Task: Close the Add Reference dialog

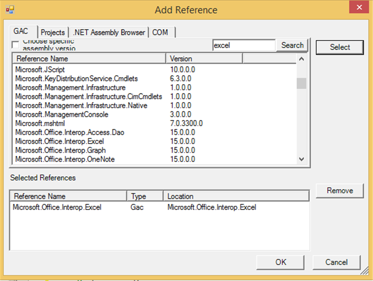Action: pos(359,7)
